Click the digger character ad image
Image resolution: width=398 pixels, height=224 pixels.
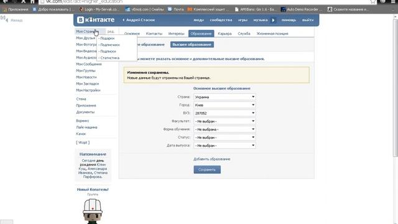click(93, 211)
